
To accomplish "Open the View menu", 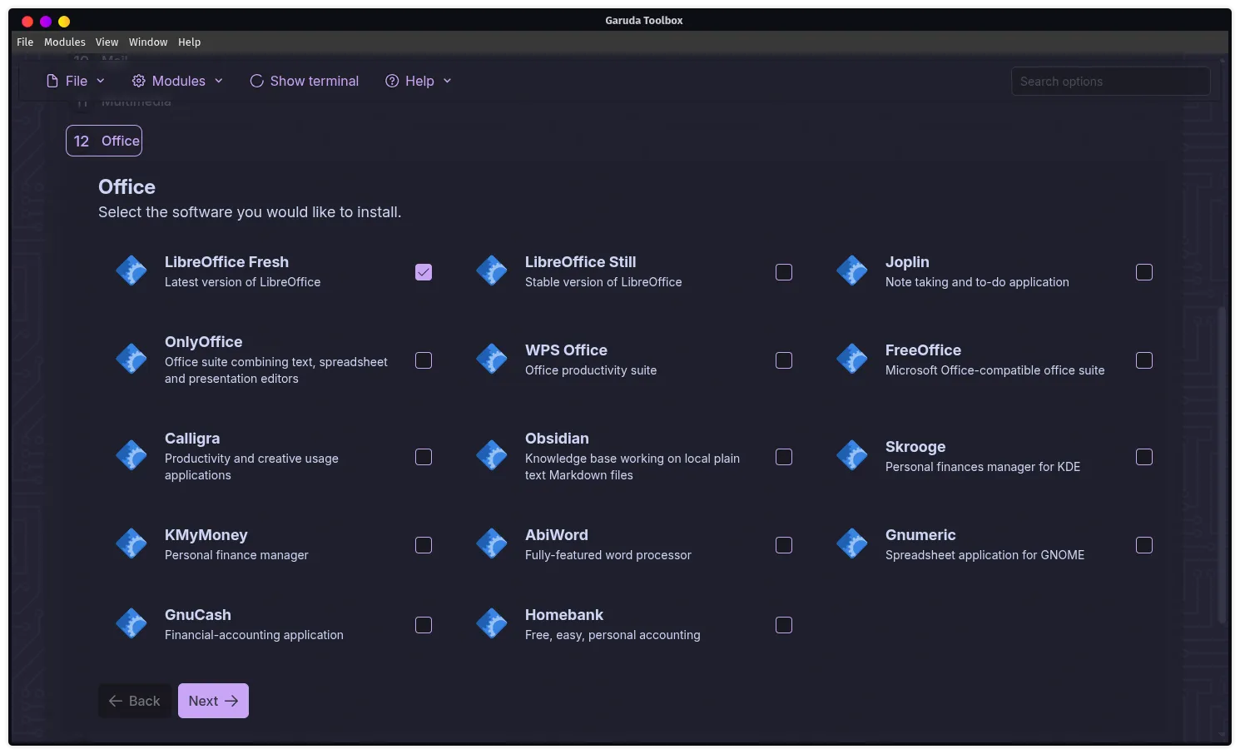I will click(107, 42).
